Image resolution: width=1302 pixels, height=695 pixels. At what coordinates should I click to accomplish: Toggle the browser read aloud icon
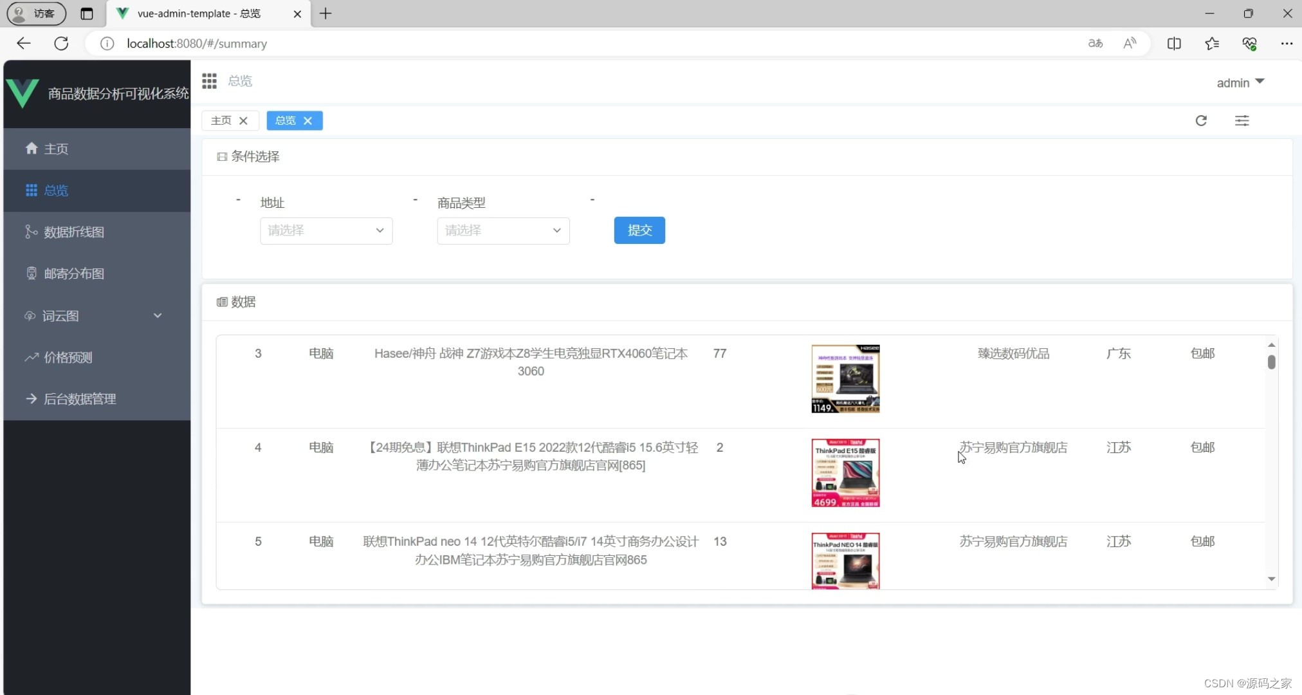click(1130, 44)
